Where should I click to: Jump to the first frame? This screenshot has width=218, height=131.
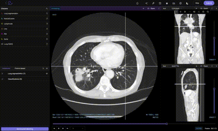pyautogui.click(x=54, y=128)
